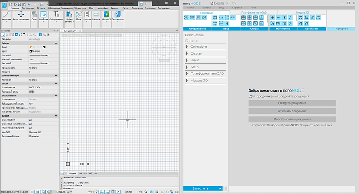Image resolution: width=359 pixels, height=194 pixels.
Task: Toggle the grid display button in nanoCAD status bar
Action: click(37, 192)
